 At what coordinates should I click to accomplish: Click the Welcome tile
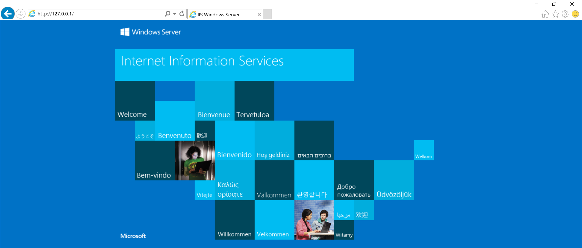coord(135,101)
